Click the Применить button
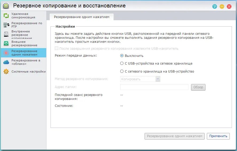The width and height of the screenshot is (237, 151). [x=218, y=136]
